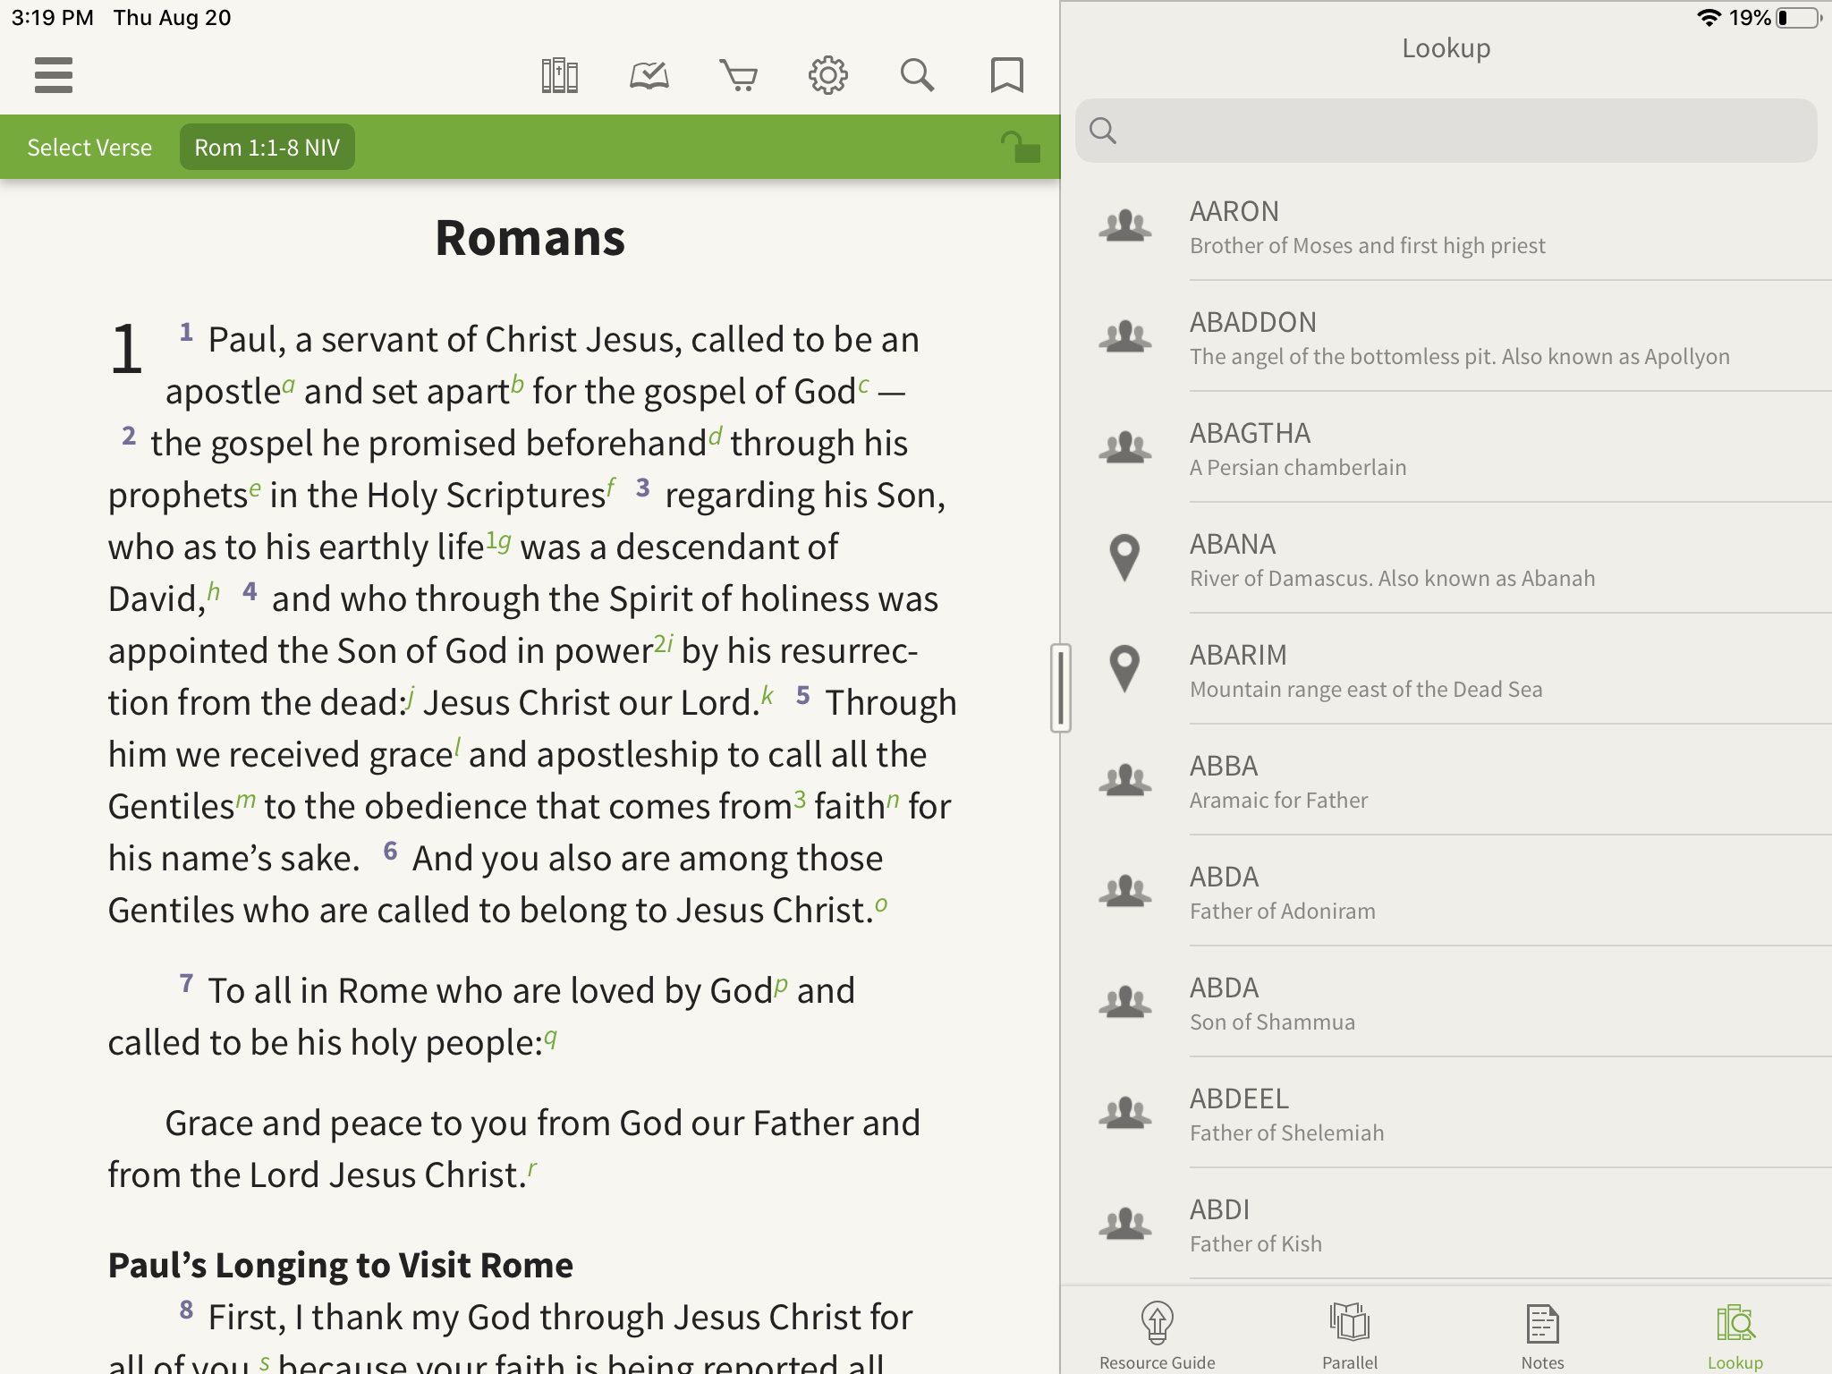Open ABADDON lookup entry

pos(1446,337)
